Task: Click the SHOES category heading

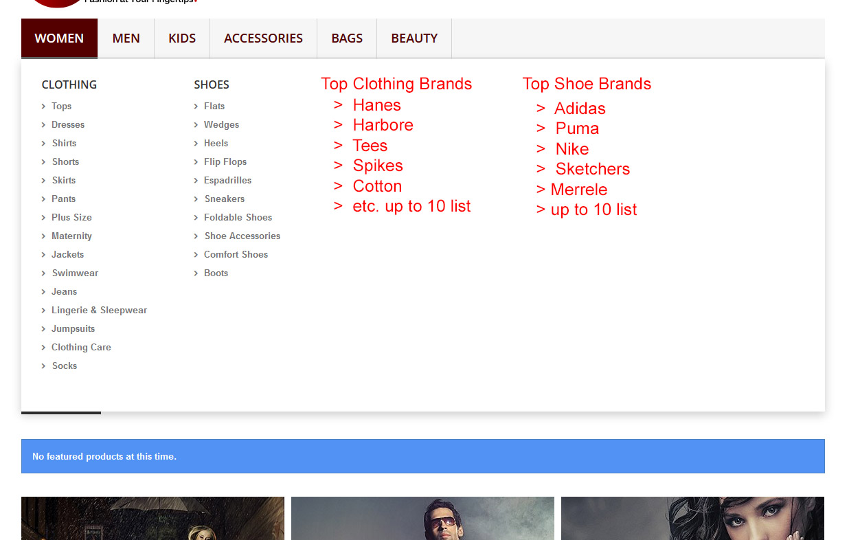Action: (x=212, y=85)
